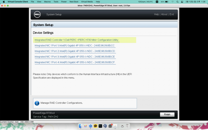The image size is (208, 130).
Task: Click the coffee cup icon in Dock
Action: [x=122, y=126]
